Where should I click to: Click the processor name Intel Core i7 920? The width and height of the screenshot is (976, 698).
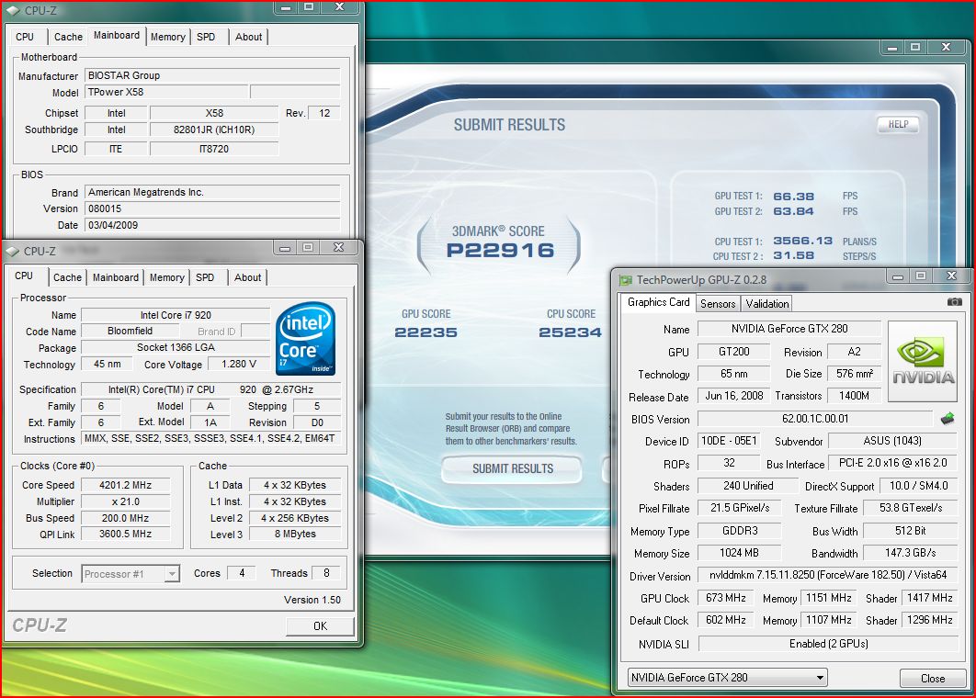176,315
